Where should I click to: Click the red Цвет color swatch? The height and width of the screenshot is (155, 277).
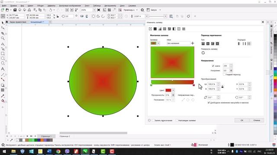(168, 90)
